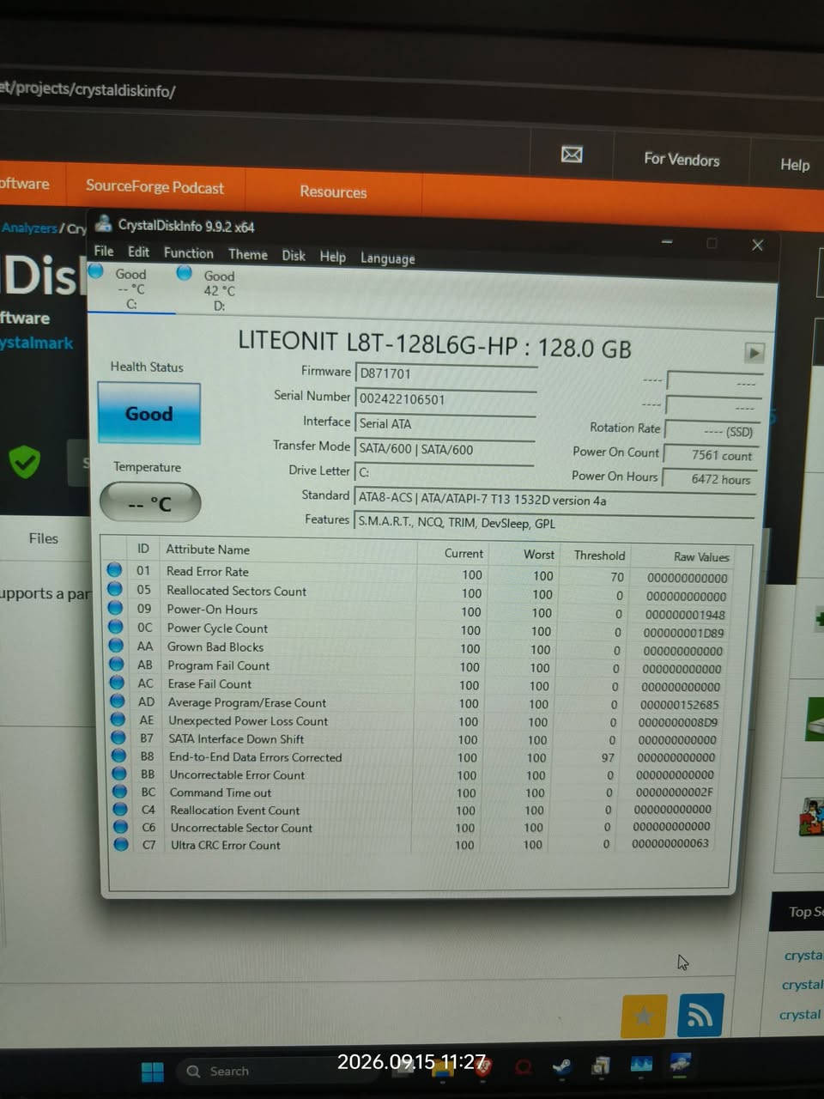Open the Edit menu

click(x=138, y=252)
